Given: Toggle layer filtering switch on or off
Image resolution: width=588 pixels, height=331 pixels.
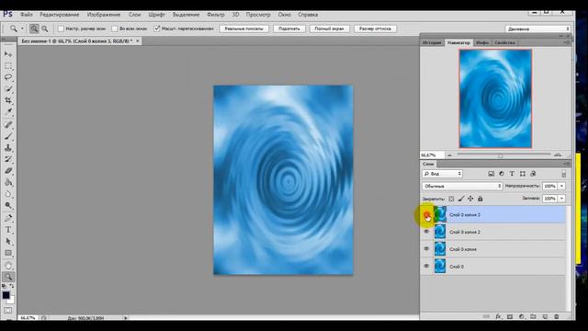Looking at the screenshot, I should point(563,174).
